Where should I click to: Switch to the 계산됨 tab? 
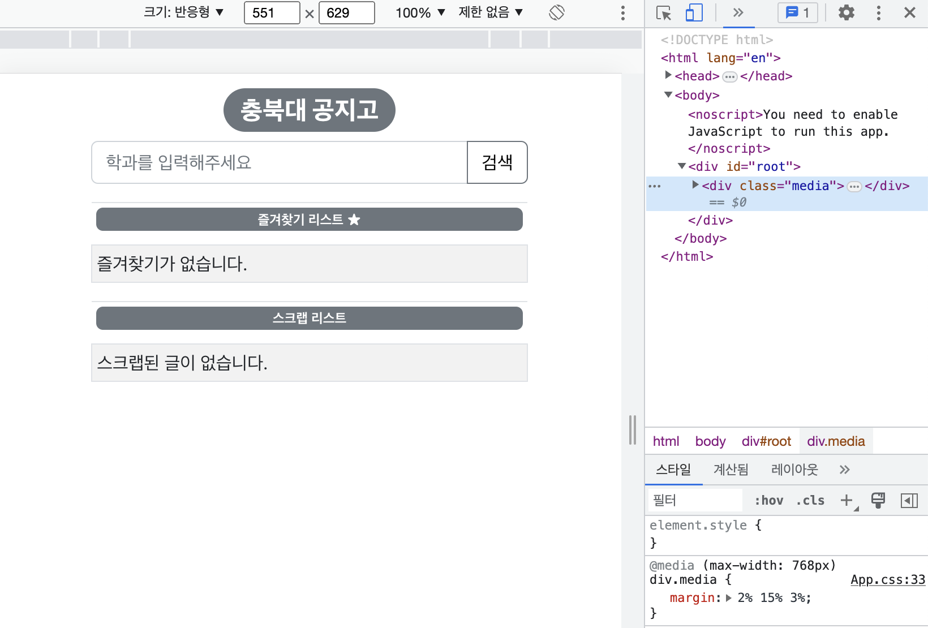tap(731, 470)
